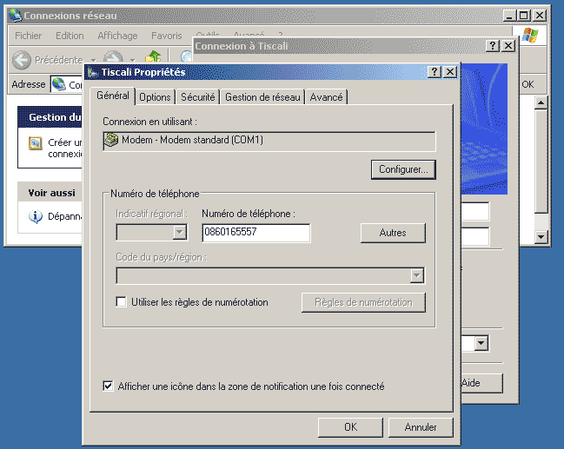Switch to the Sécurité tab
This screenshot has width=564, height=449.
(197, 97)
